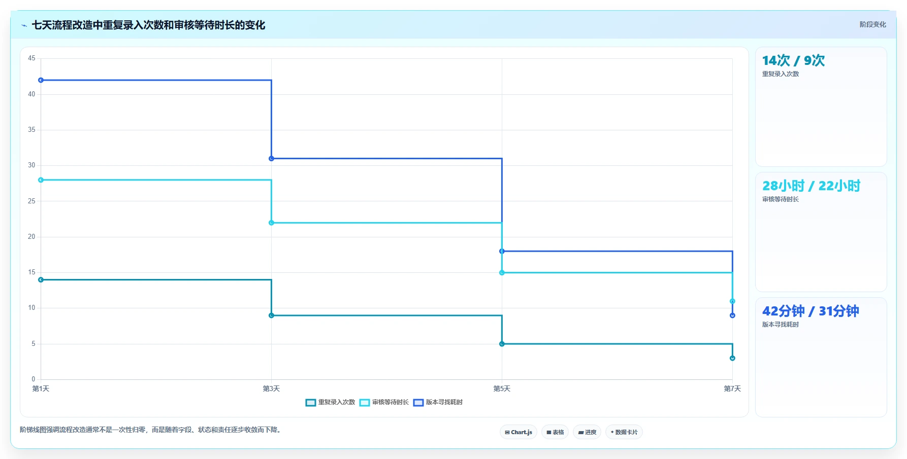Click the 版本寻找耗时 card caption
The image size is (907, 459).
pos(781,325)
